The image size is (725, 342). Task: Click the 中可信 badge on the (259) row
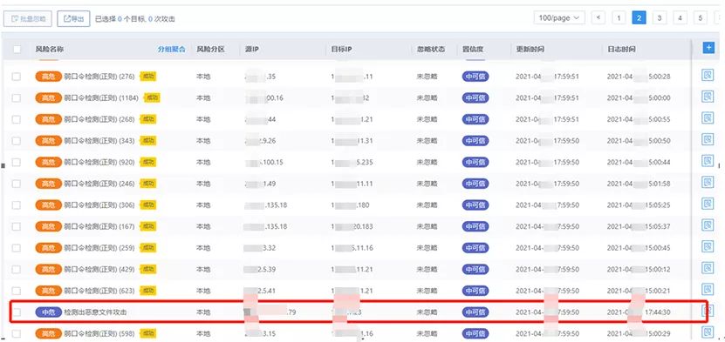[475, 247]
